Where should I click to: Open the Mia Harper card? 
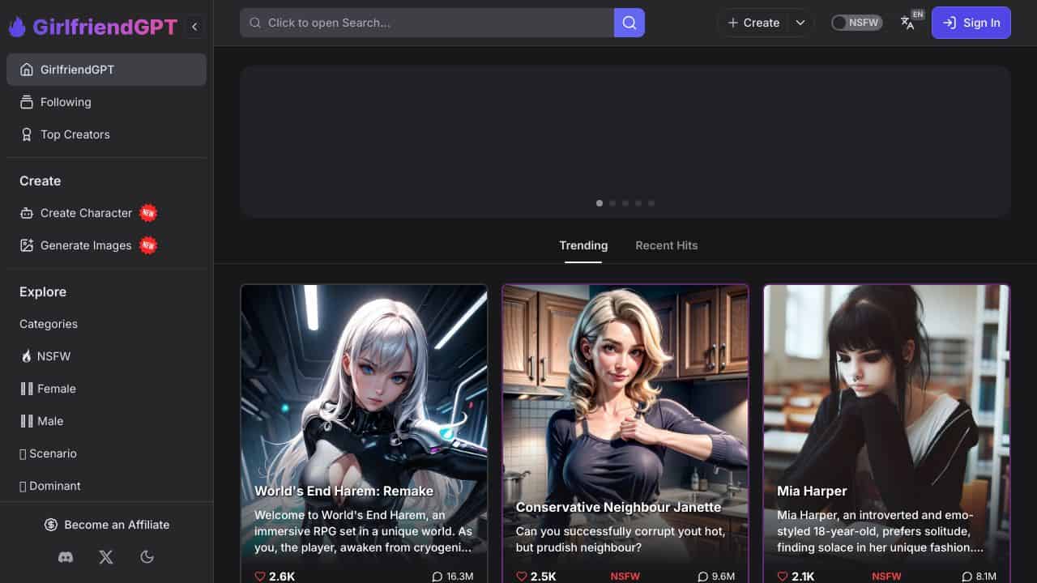(x=887, y=433)
